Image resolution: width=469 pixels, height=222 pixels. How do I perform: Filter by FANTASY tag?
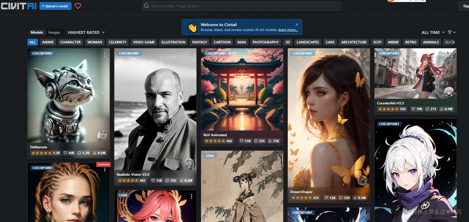click(x=199, y=42)
